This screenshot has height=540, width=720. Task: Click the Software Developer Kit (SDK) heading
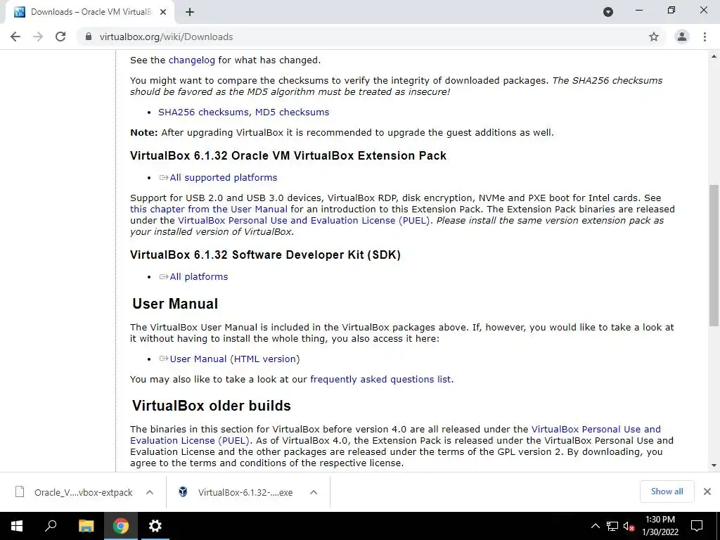click(265, 255)
